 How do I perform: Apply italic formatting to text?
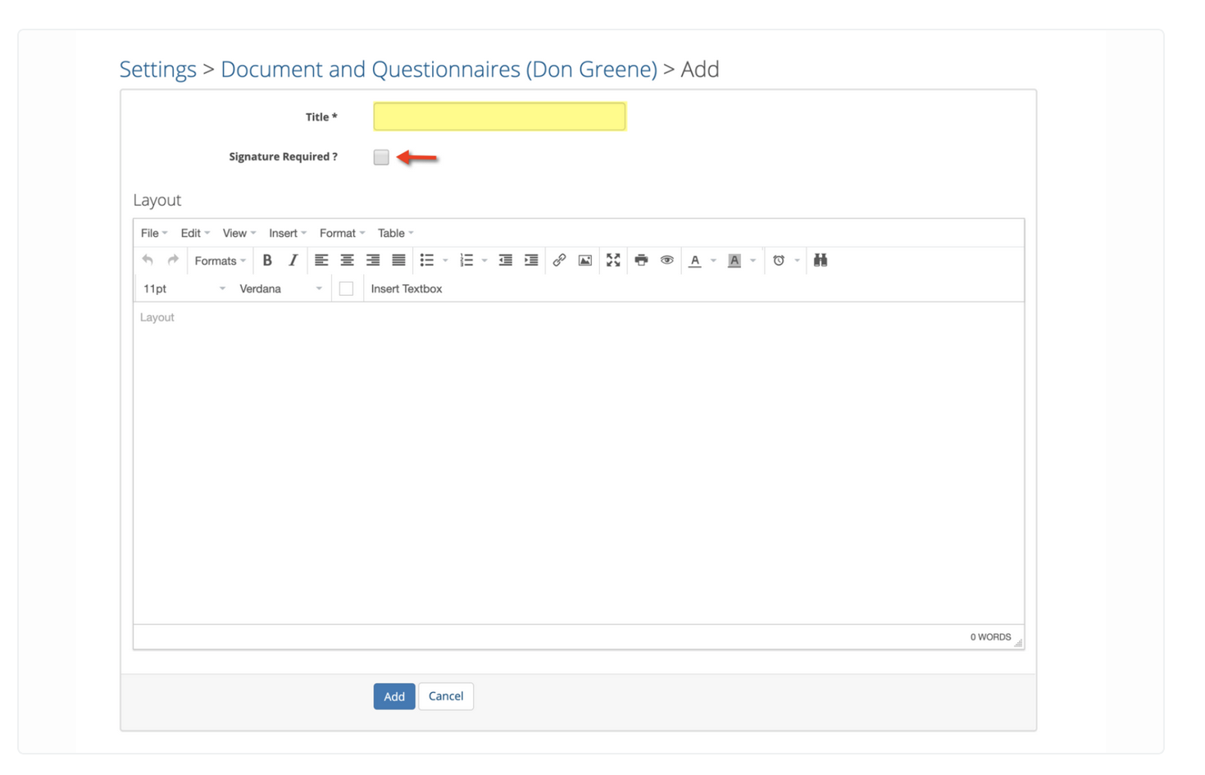pos(293,260)
